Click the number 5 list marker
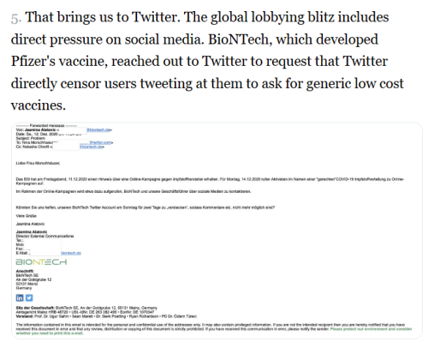 pos(15,19)
